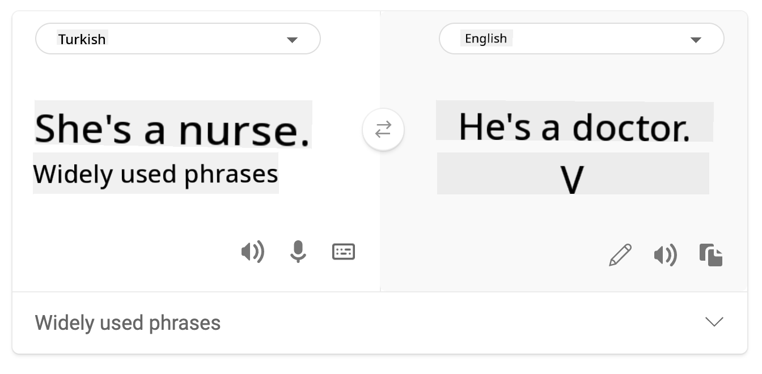Image resolution: width=762 pixels, height=374 pixels.
Task: Open the English target language dropdown
Action: tap(581, 39)
